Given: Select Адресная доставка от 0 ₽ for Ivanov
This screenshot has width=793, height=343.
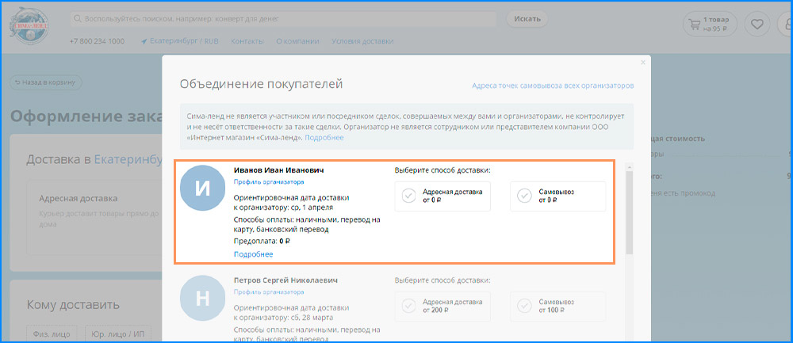Looking at the screenshot, I should [442, 196].
